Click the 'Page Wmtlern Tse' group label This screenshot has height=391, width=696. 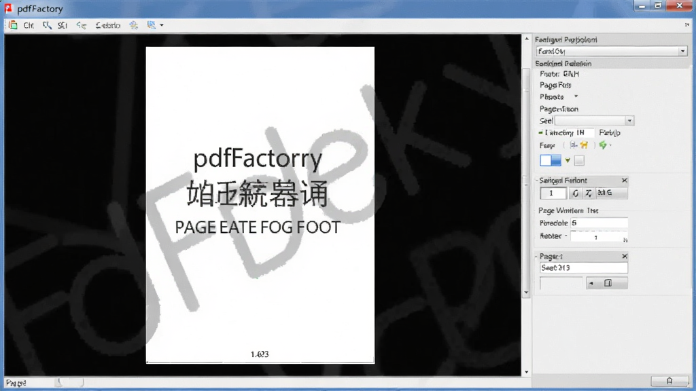click(569, 210)
